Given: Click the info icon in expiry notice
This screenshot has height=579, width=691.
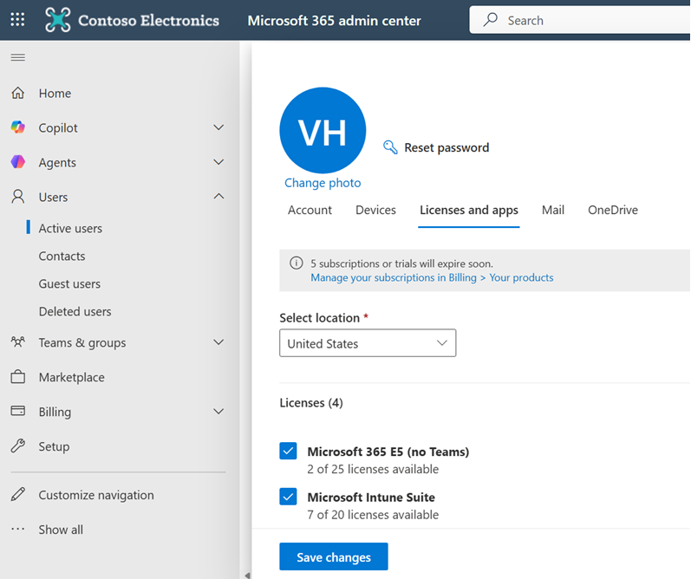Looking at the screenshot, I should (x=297, y=263).
